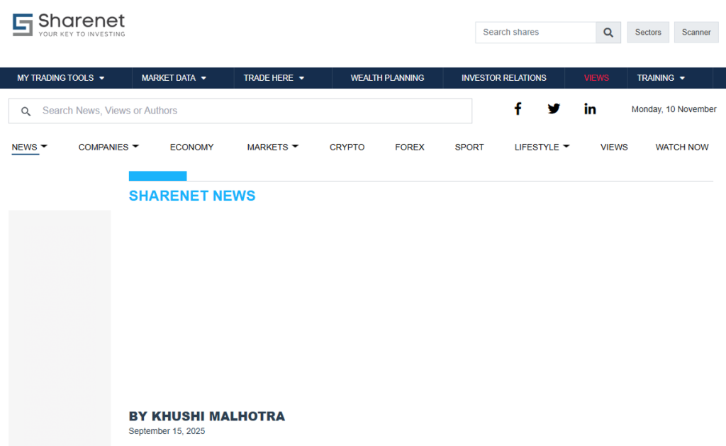The height and width of the screenshot is (446, 726).
Task: Open the Trade Here dropdown
Action: [274, 78]
